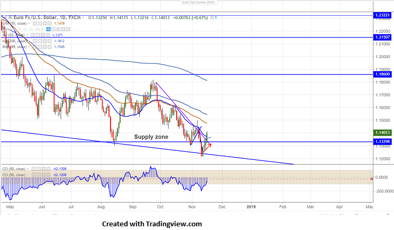Viewport: 394px width, 230px height.
Task: Click the EMA 55 value 1.1478
Action: (60, 23)
